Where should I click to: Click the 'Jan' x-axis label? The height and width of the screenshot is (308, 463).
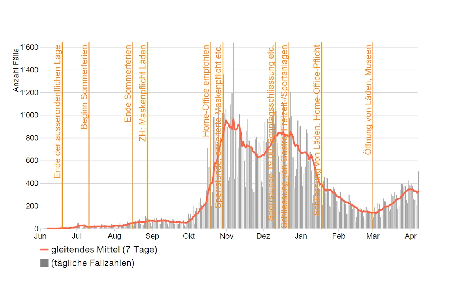click(x=301, y=236)
